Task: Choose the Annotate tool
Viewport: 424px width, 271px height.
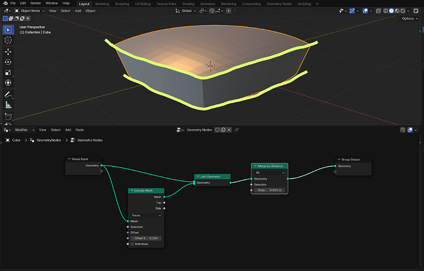Action: click(8, 95)
